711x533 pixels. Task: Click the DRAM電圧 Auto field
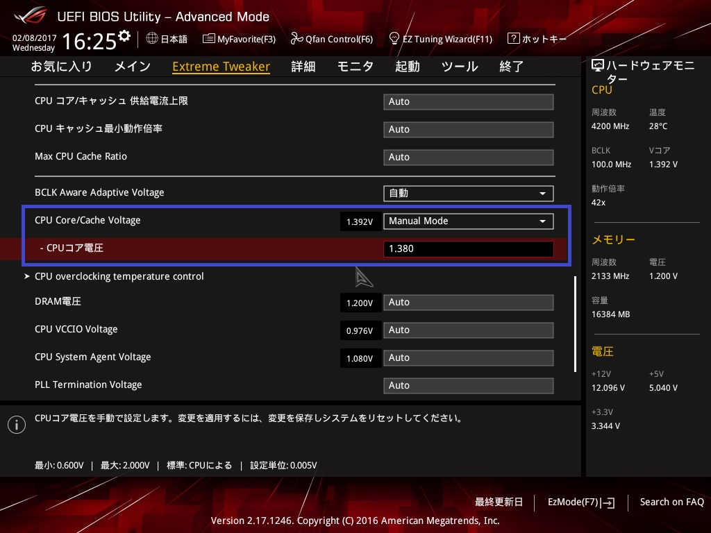pos(469,303)
